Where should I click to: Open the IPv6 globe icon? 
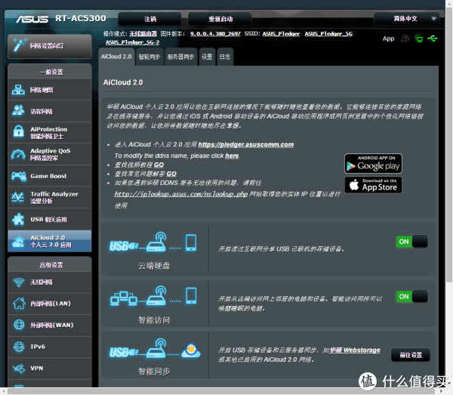click(19, 347)
